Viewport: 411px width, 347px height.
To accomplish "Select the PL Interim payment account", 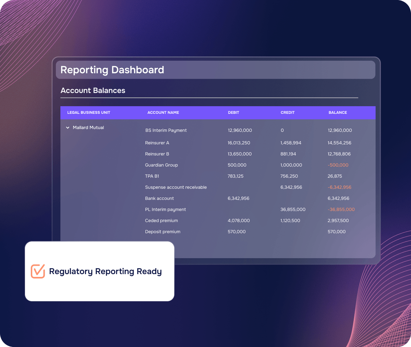I will 165,210.
